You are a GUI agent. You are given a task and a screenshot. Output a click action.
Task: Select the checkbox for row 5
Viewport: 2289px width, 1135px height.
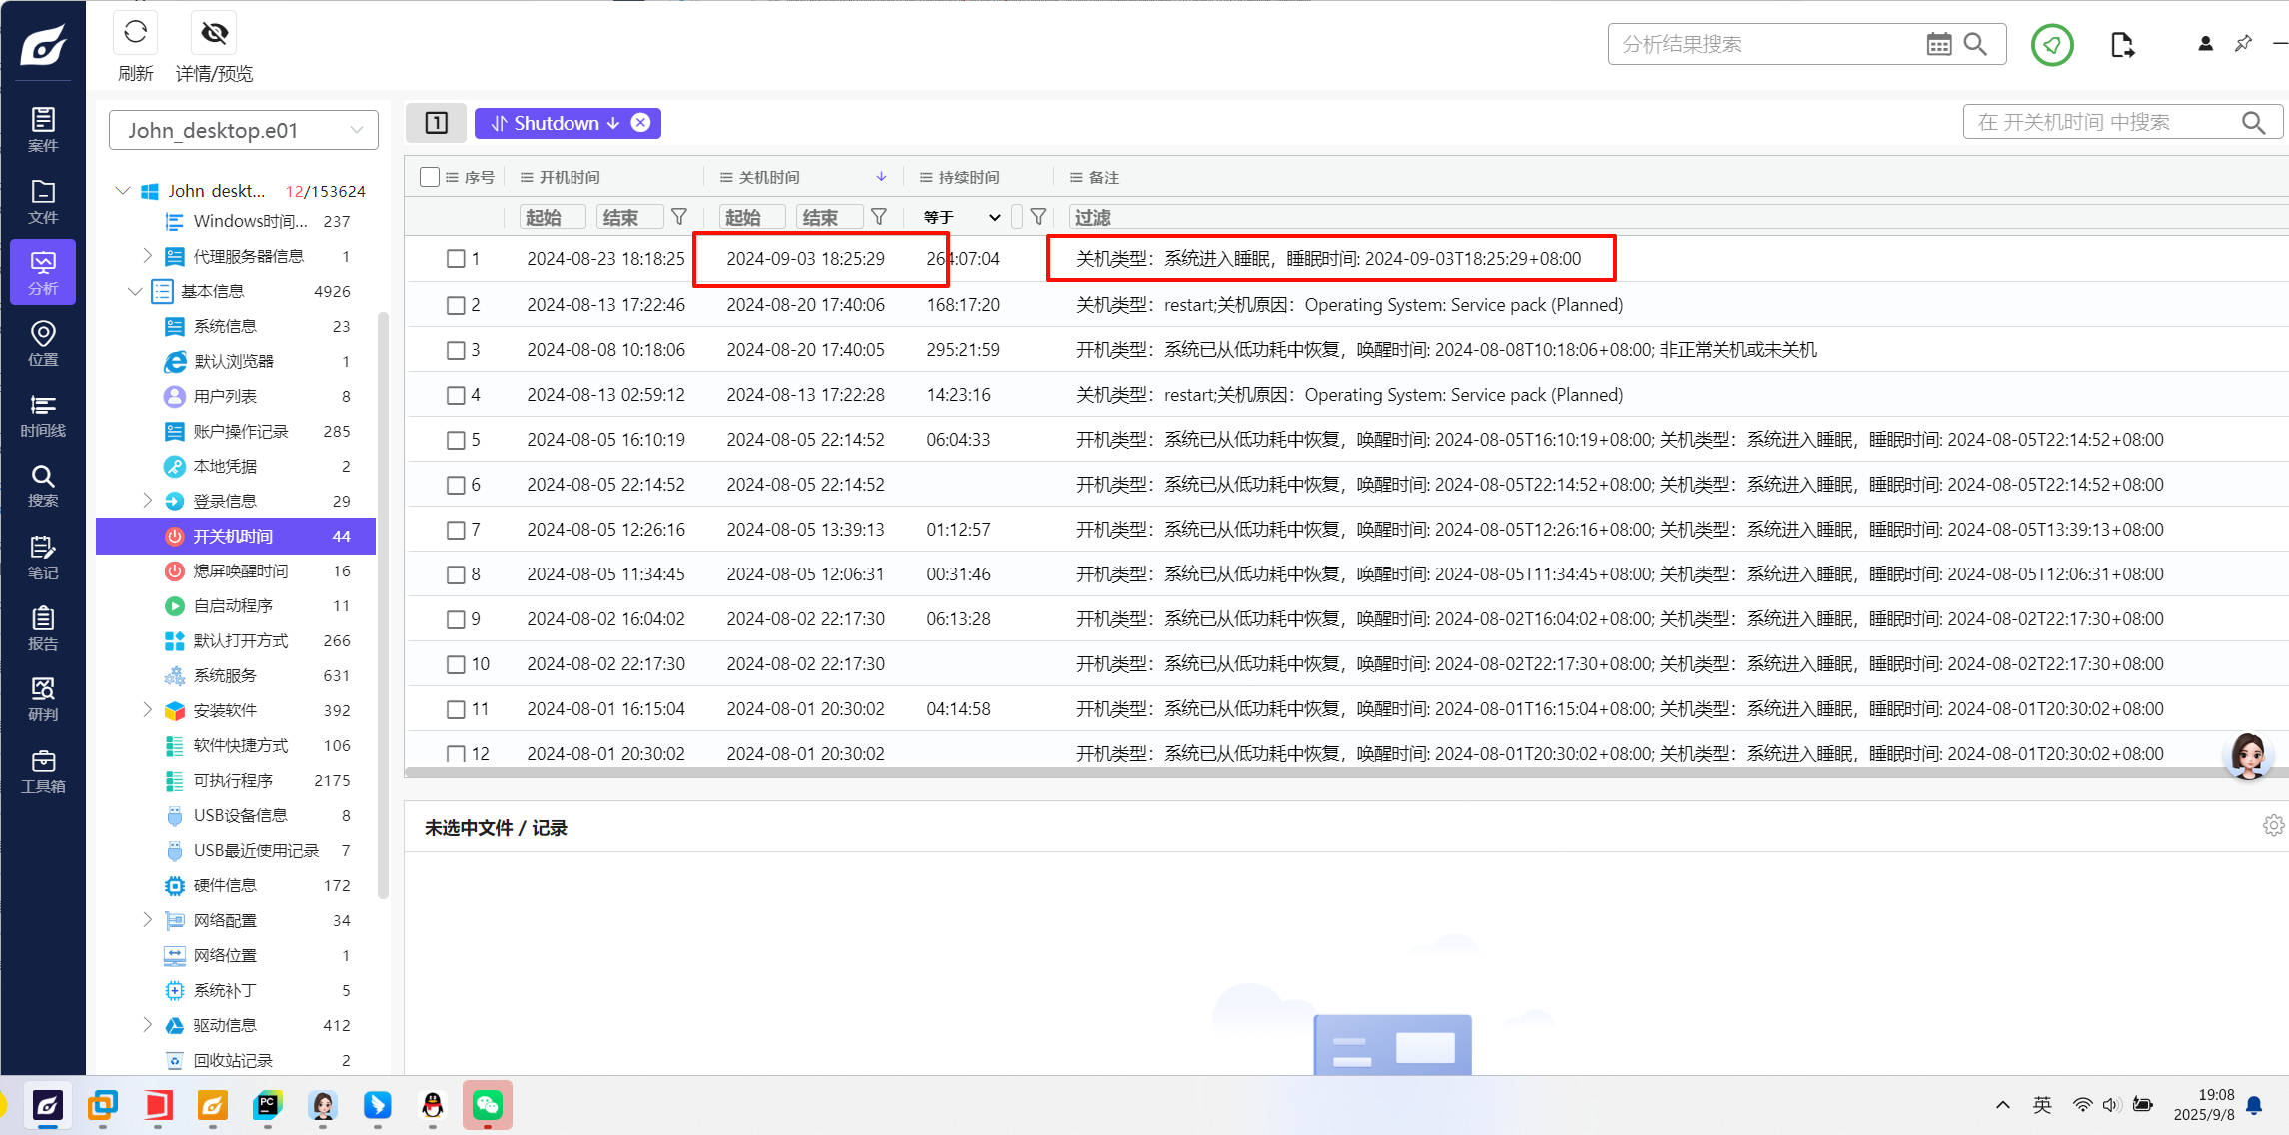point(456,440)
